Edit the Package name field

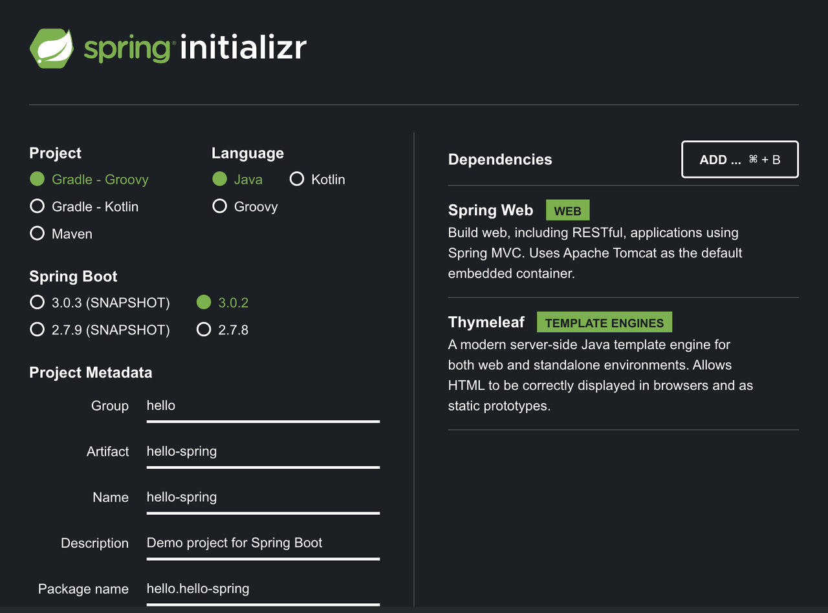(x=263, y=590)
